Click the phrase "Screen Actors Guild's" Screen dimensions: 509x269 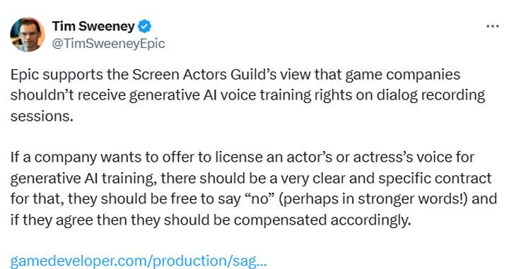[x=204, y=75]
